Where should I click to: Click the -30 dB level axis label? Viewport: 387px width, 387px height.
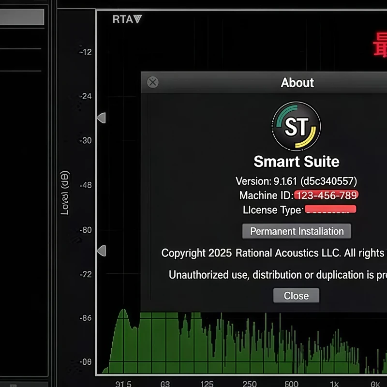pos(86,140)
